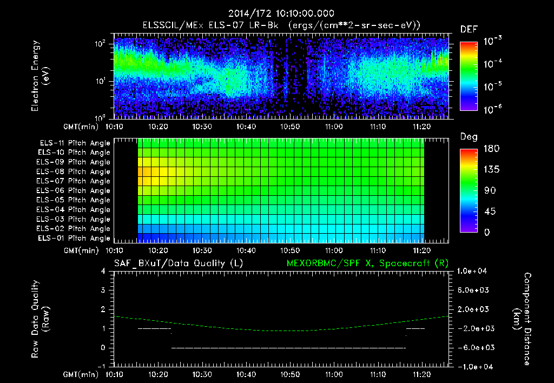Click the ELS-09 Pitch Angle row label
The height and width of the screenshot is (383, 554).
73,162
